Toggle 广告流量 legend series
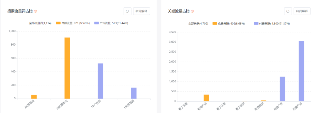Screen dimensions: 317x113 tap(111, 23)
